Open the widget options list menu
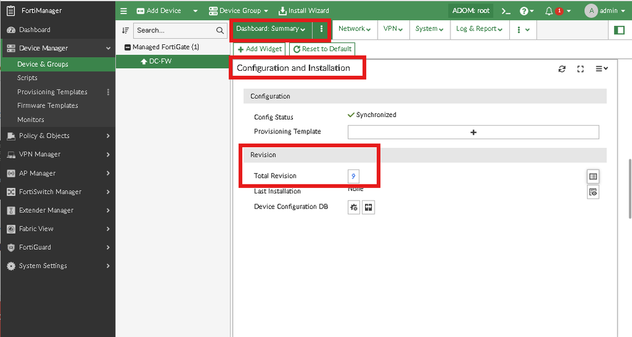 602,69
